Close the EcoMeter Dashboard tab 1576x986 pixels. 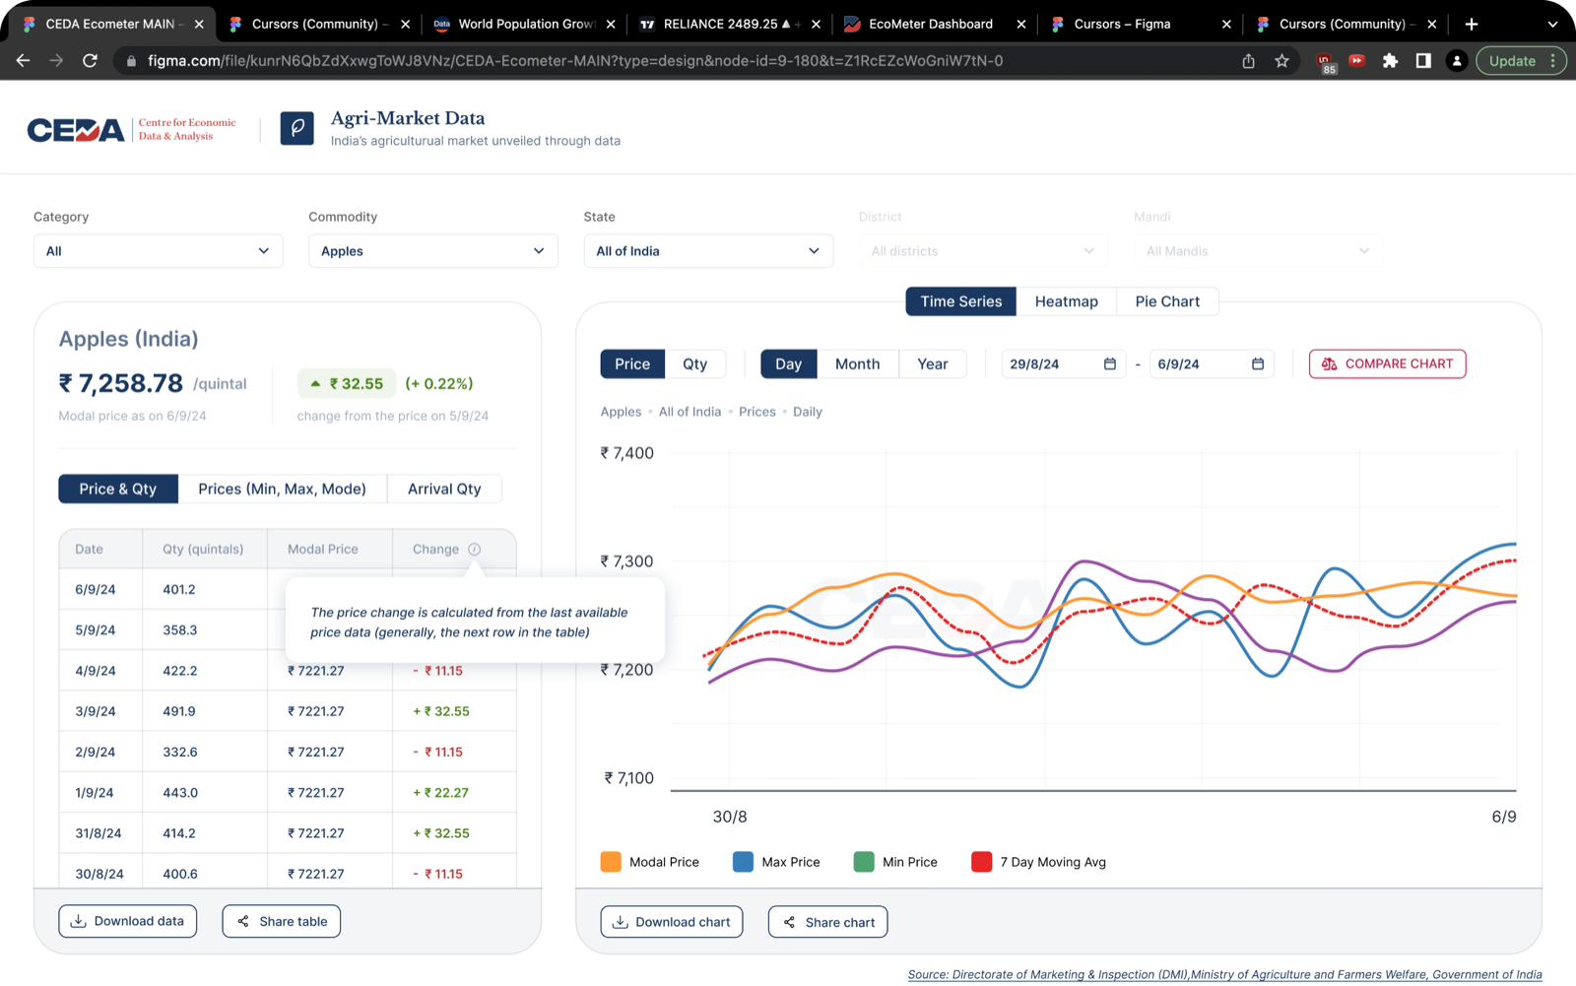click(1020, 24)
